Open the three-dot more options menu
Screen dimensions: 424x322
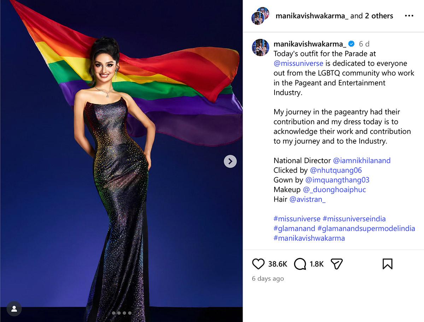[x=409, y=16]
